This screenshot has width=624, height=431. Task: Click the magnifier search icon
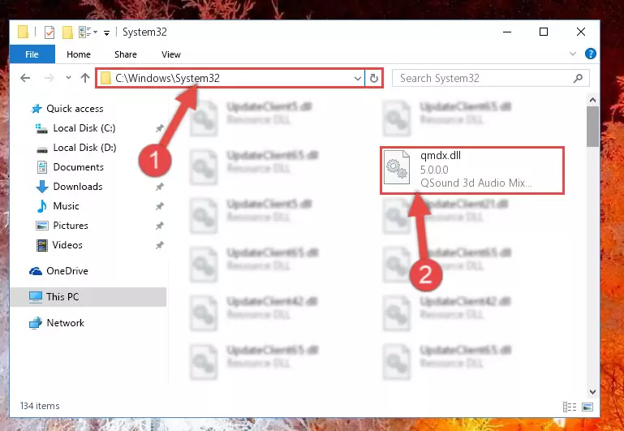click(x=578, y=79)
